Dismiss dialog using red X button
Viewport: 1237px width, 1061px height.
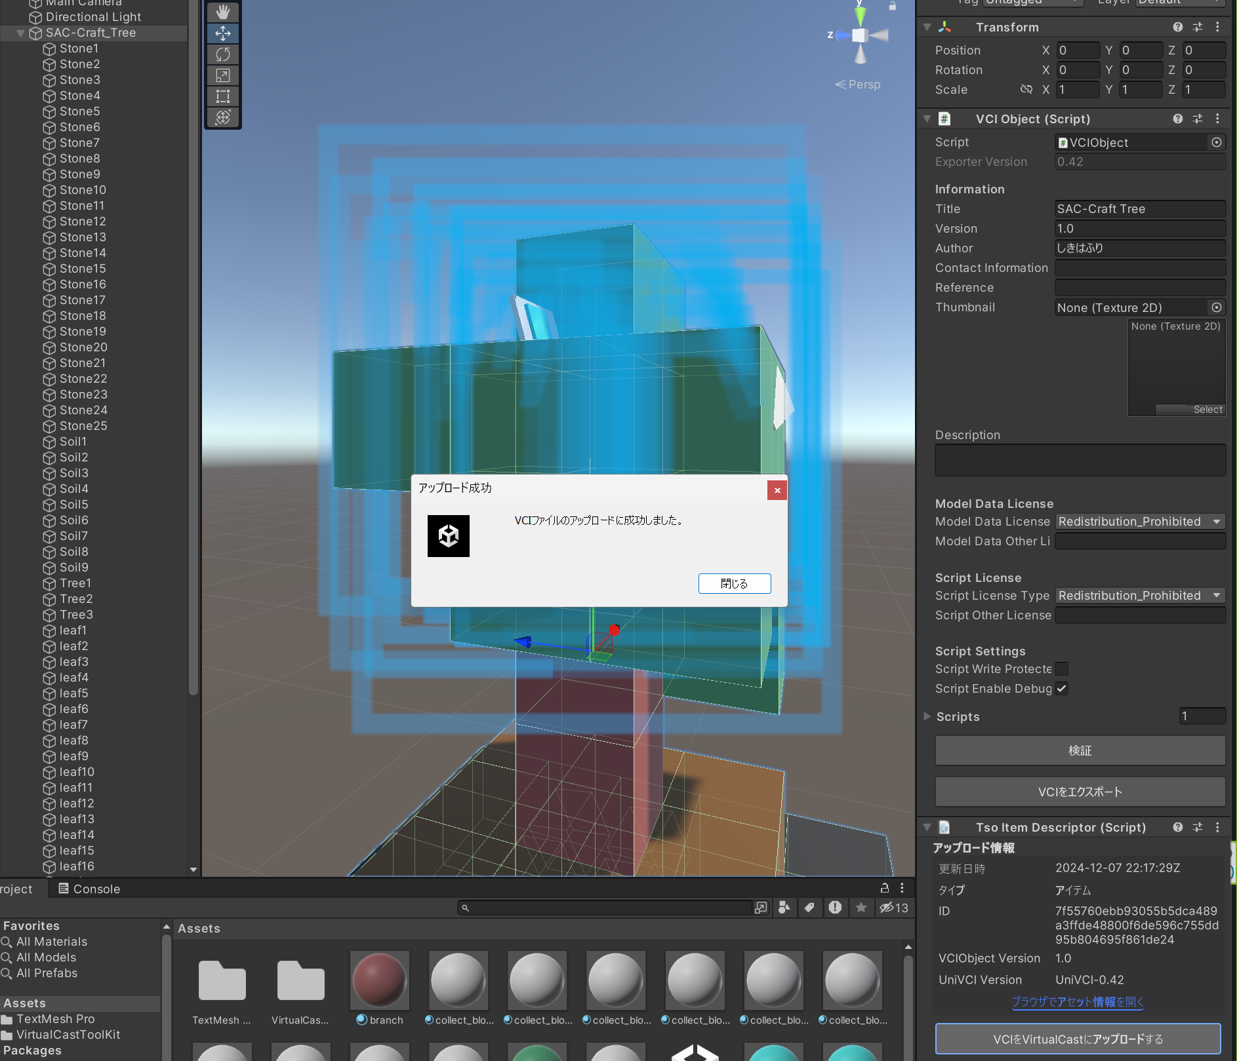[x=777, y=490]
